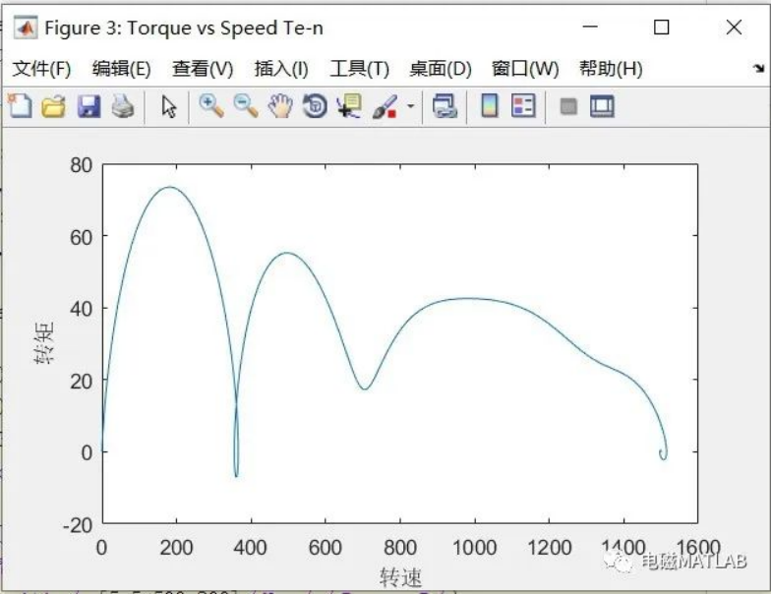Click the 转速 x-axis label
Screen dimensions: 771x594
[401, 576]
